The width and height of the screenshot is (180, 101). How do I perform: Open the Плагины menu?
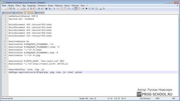coord(75,6)
